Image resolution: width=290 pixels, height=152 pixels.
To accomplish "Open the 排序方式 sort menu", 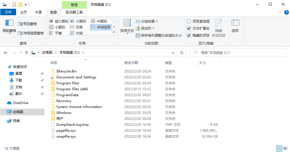I will coord(127,27).
